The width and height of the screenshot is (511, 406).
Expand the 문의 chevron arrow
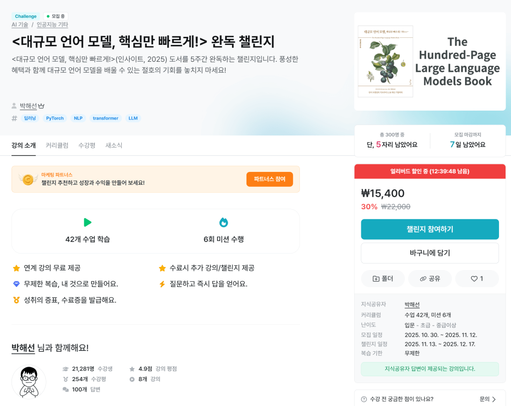(494, 399)
